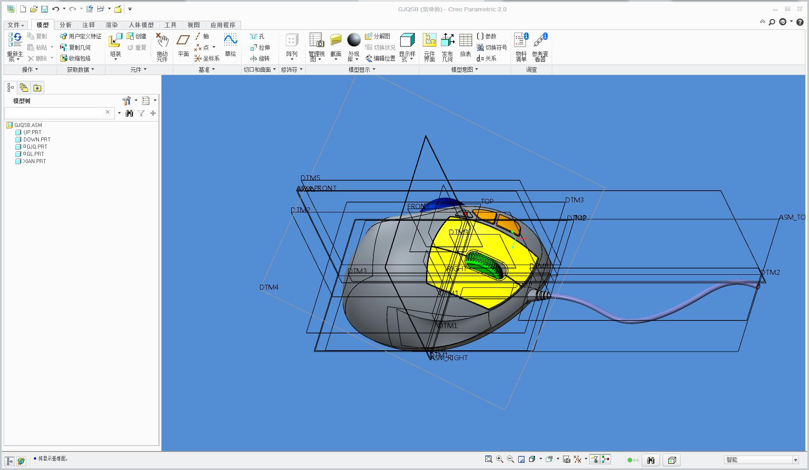This screenshot has width=809, height=470.
Task: Save the model with the disk icon
Action: (44, 9)
